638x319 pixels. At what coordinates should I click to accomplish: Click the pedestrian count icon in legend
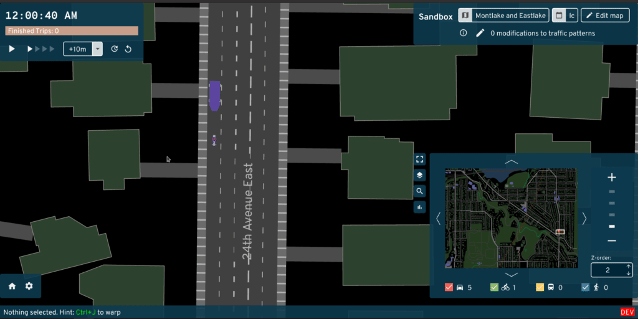click(596, 288)
